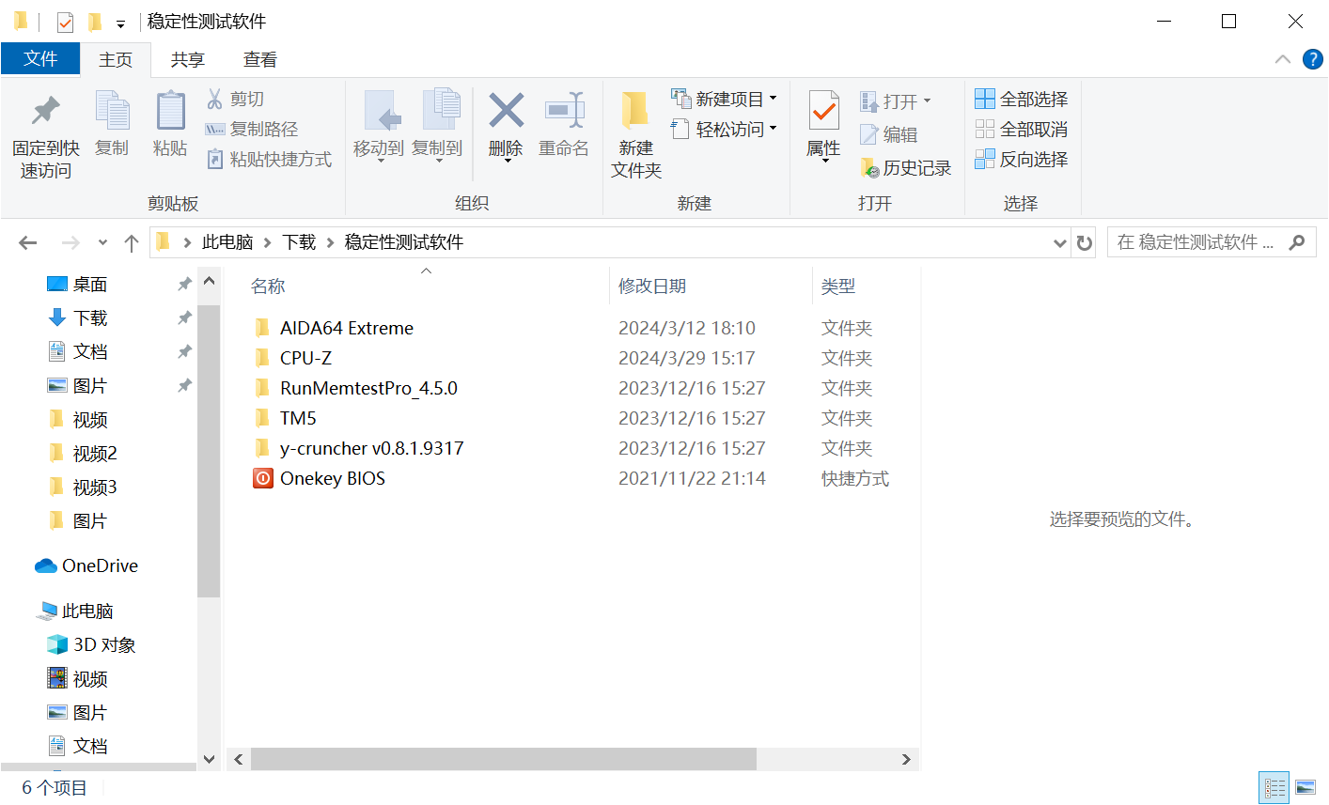Viewport: 1329px width, 805px height.
Task: Click the New folder (新建文件夹) icon
Action: 635,111
